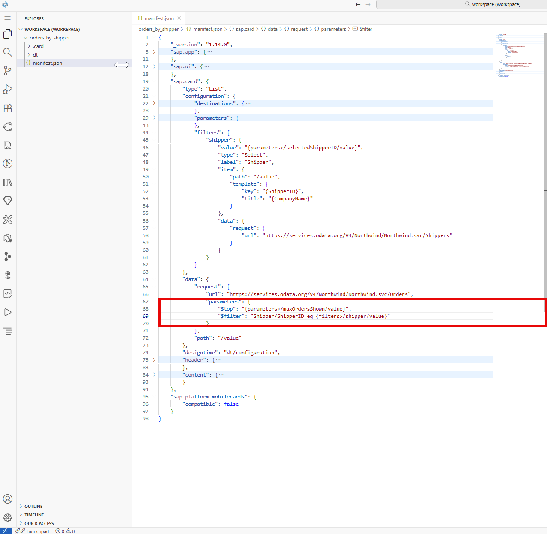547x534 pixels.
Task: Click the editor vertical scrollbar
Action: click(545, 172)
